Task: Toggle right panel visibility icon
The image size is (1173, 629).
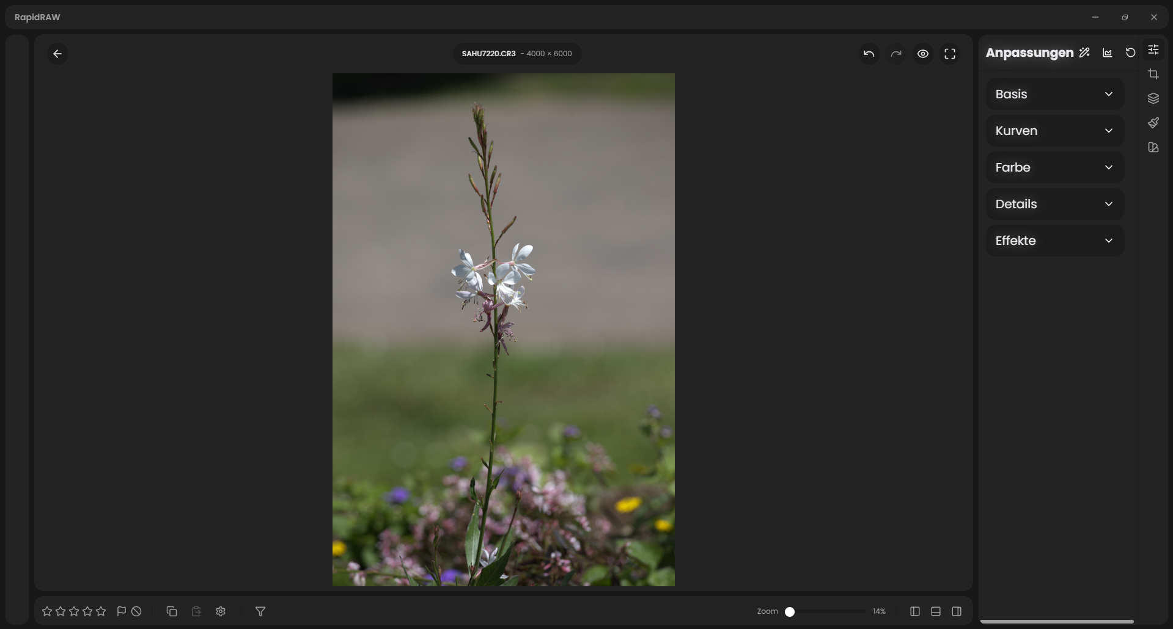Action: pyautogui.click(x=957, y=611)
